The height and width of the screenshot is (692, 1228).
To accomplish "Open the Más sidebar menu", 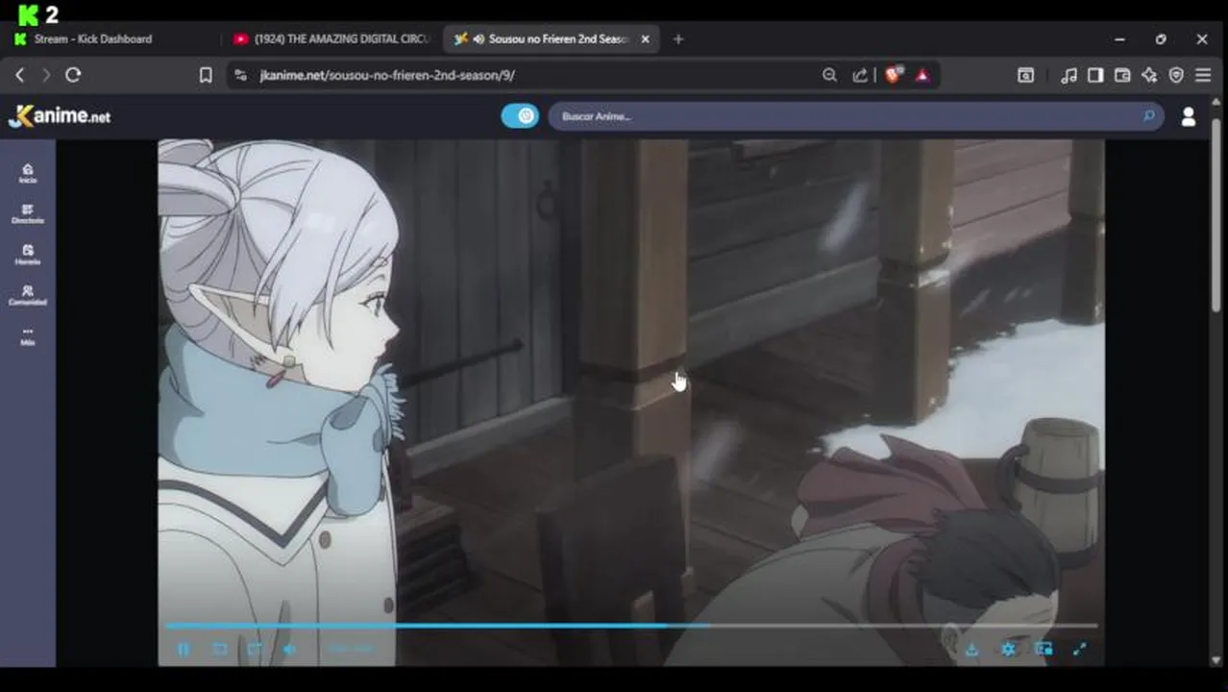I will (x=28, y=335).
